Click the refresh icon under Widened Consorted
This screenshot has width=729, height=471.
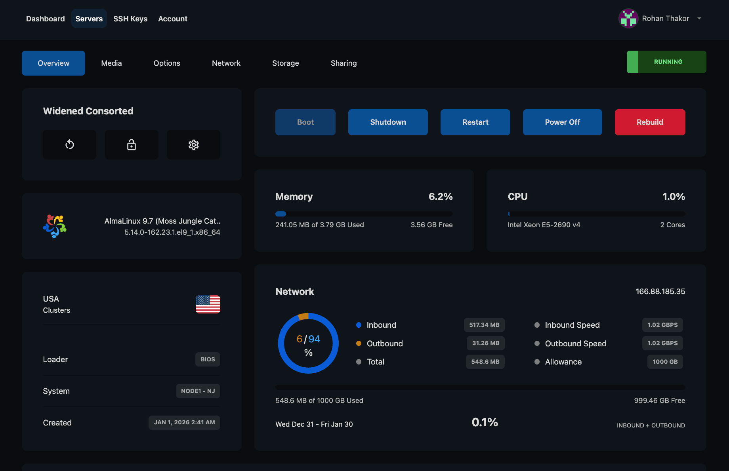69,145
